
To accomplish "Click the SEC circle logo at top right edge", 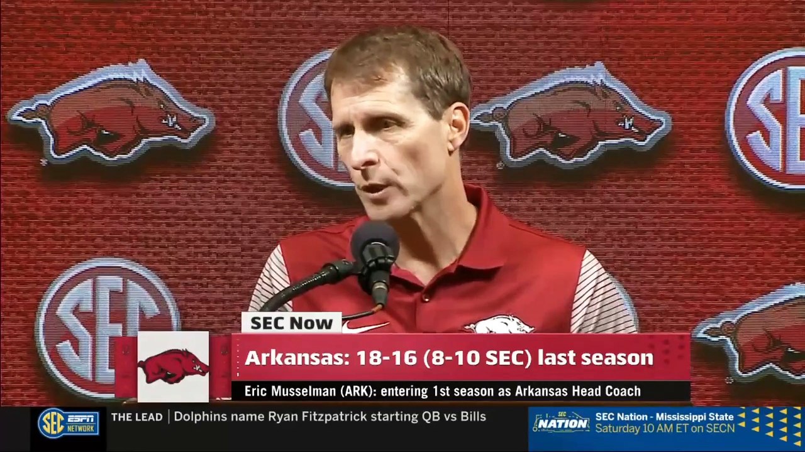I will tap(766, 119).
